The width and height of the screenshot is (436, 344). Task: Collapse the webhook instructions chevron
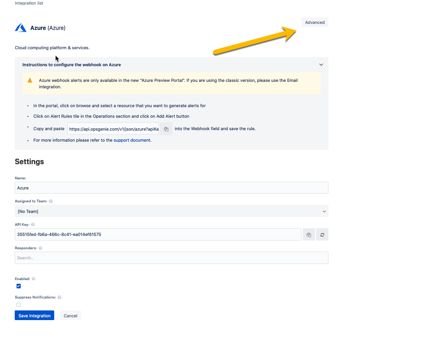pos(321,64)
